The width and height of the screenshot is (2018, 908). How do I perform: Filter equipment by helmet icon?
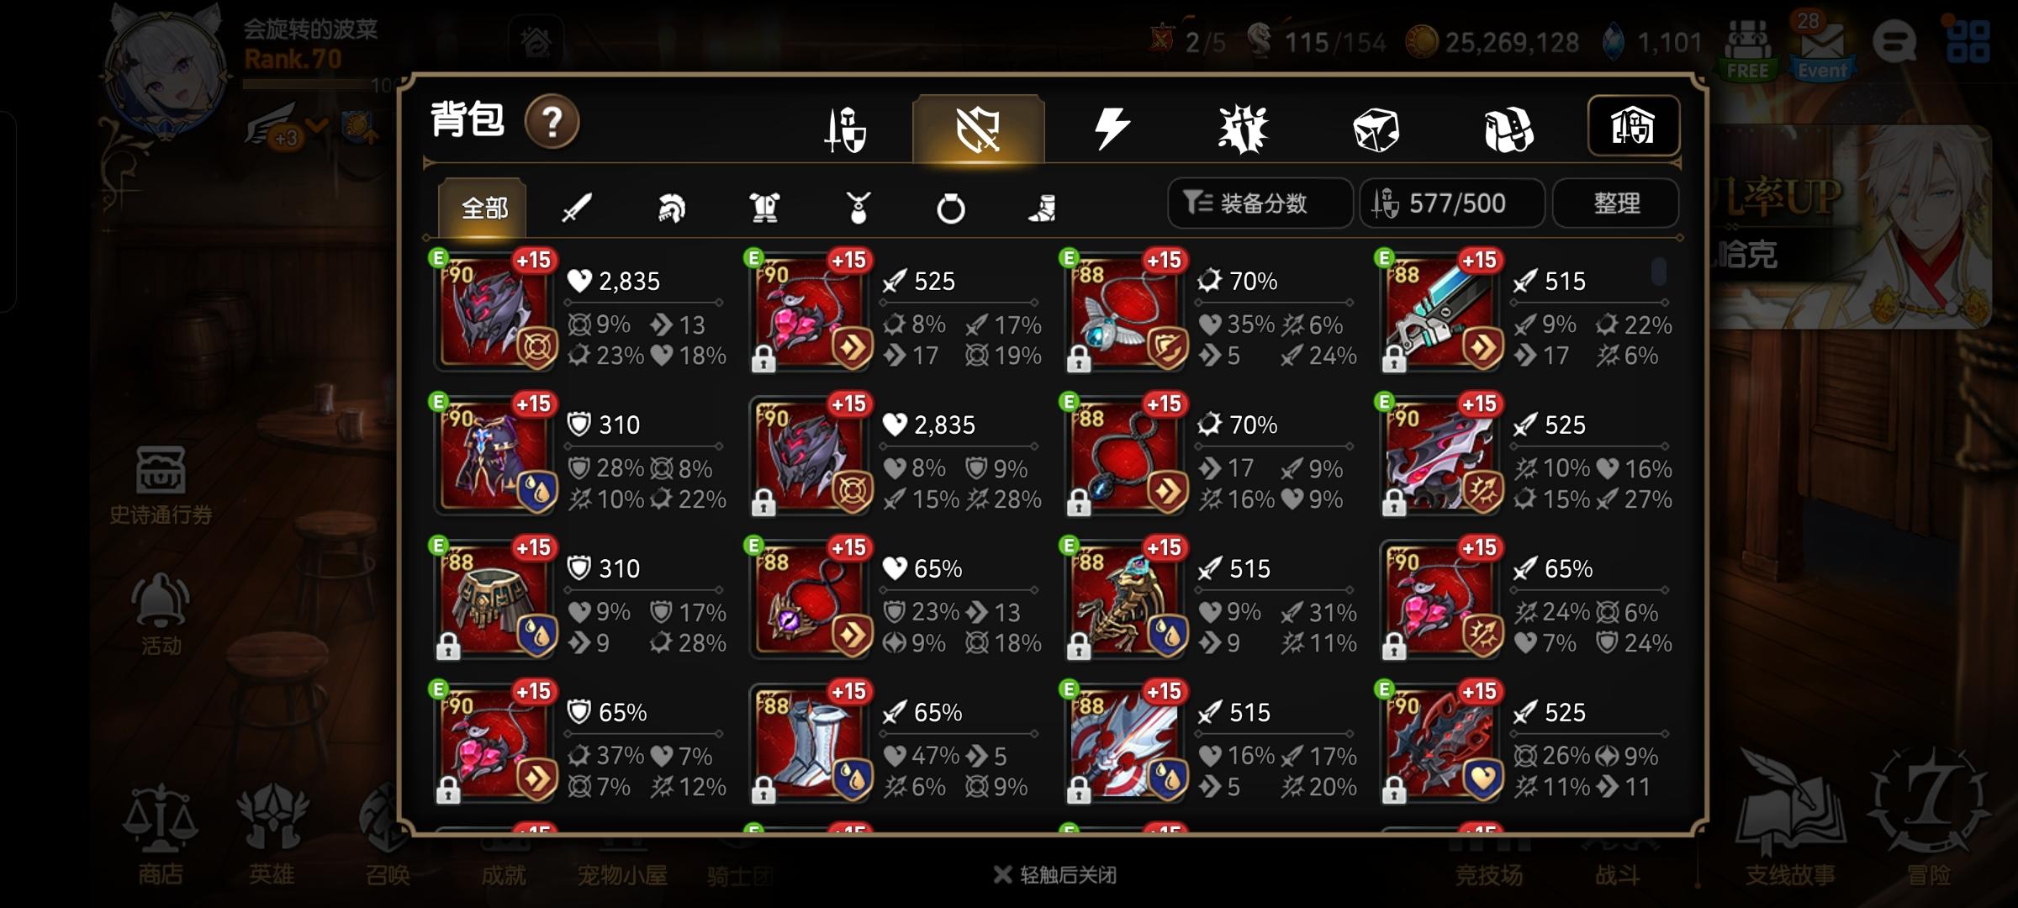(x=671, y=207)
